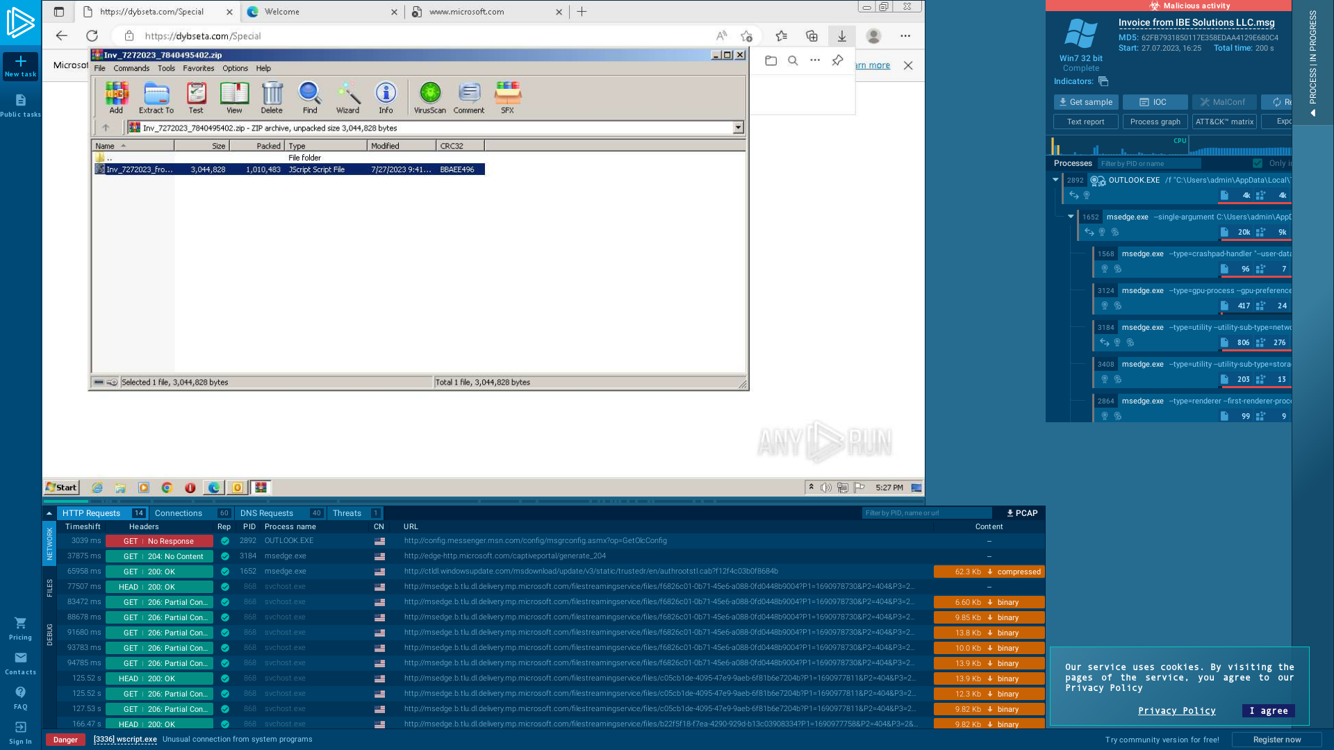Click WinRAR icon in Windows taskbar
1334x750 pixels.
click(x=261, y=487)
